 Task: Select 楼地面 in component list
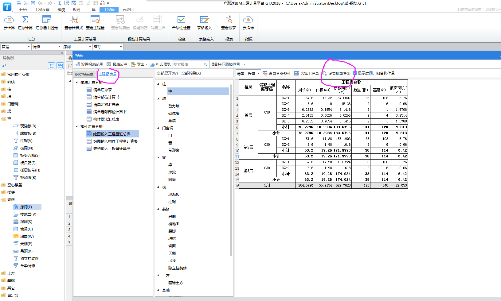coord(174,224)
